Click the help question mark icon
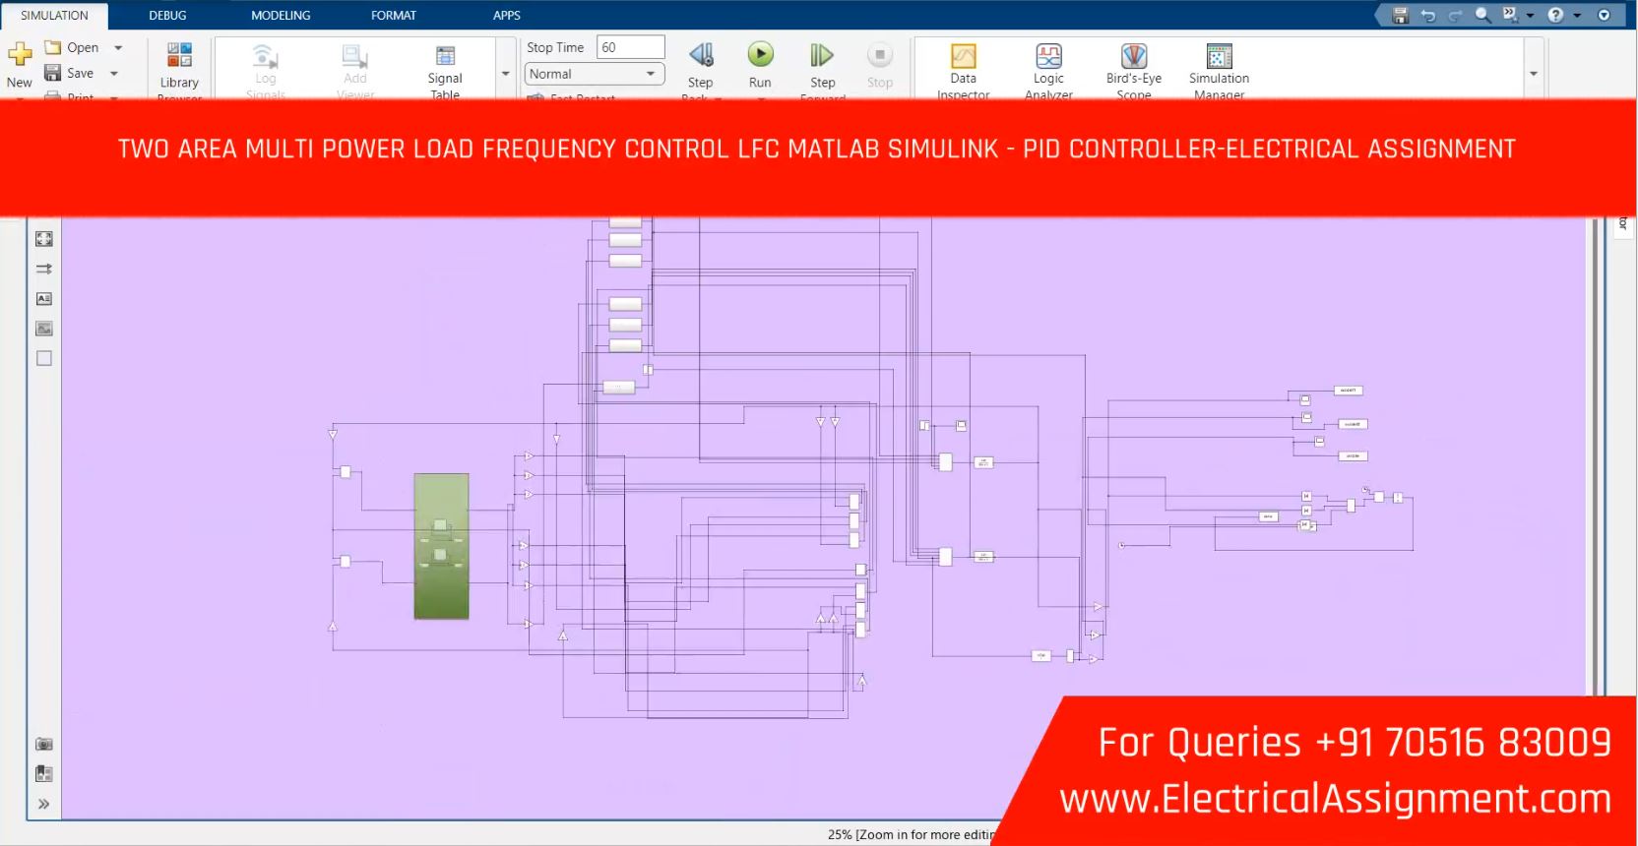Viewport: 1638px width, 846px height. point(1555,15)
